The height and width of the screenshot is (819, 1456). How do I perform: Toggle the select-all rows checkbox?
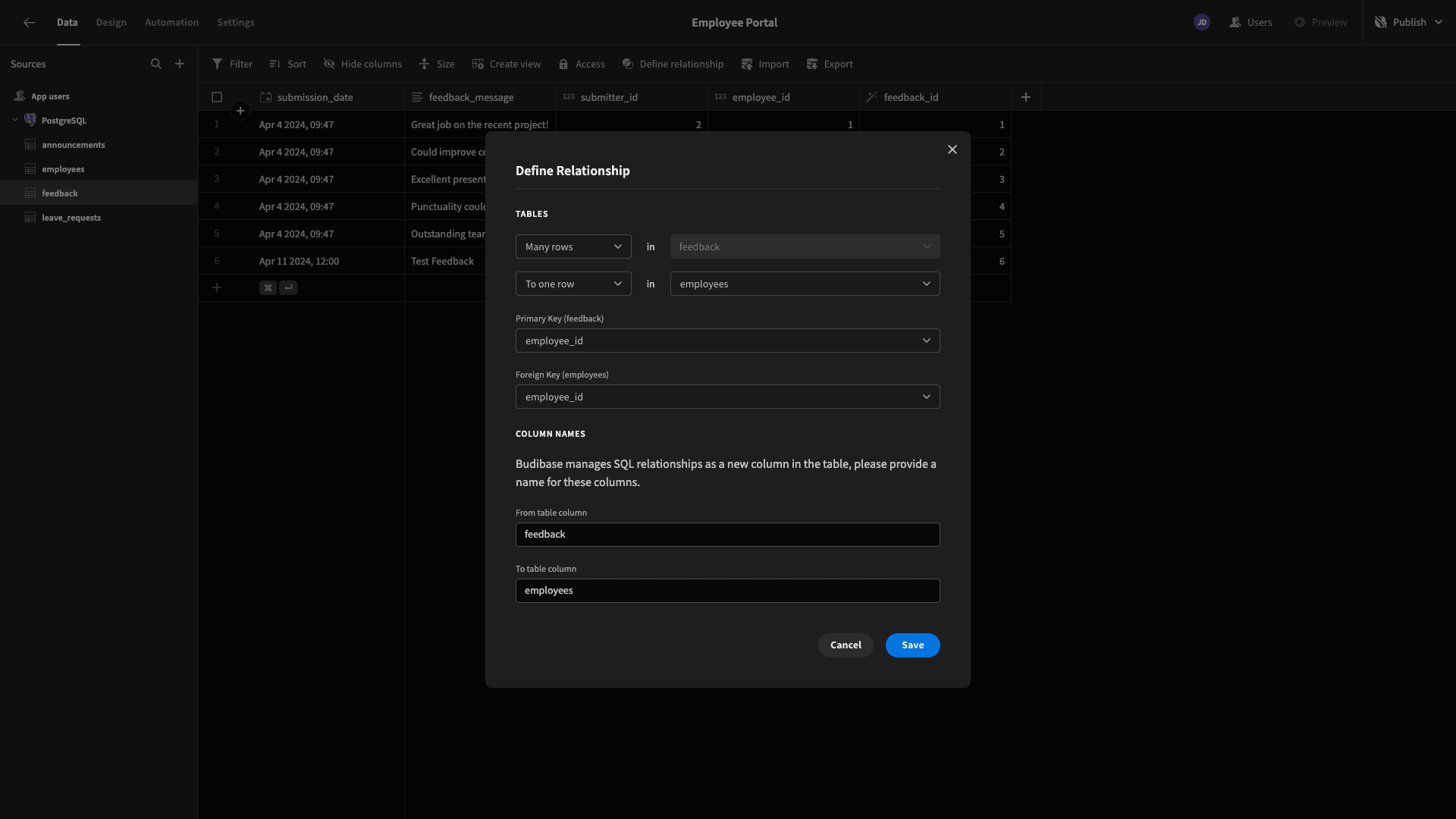pos(217,97)
